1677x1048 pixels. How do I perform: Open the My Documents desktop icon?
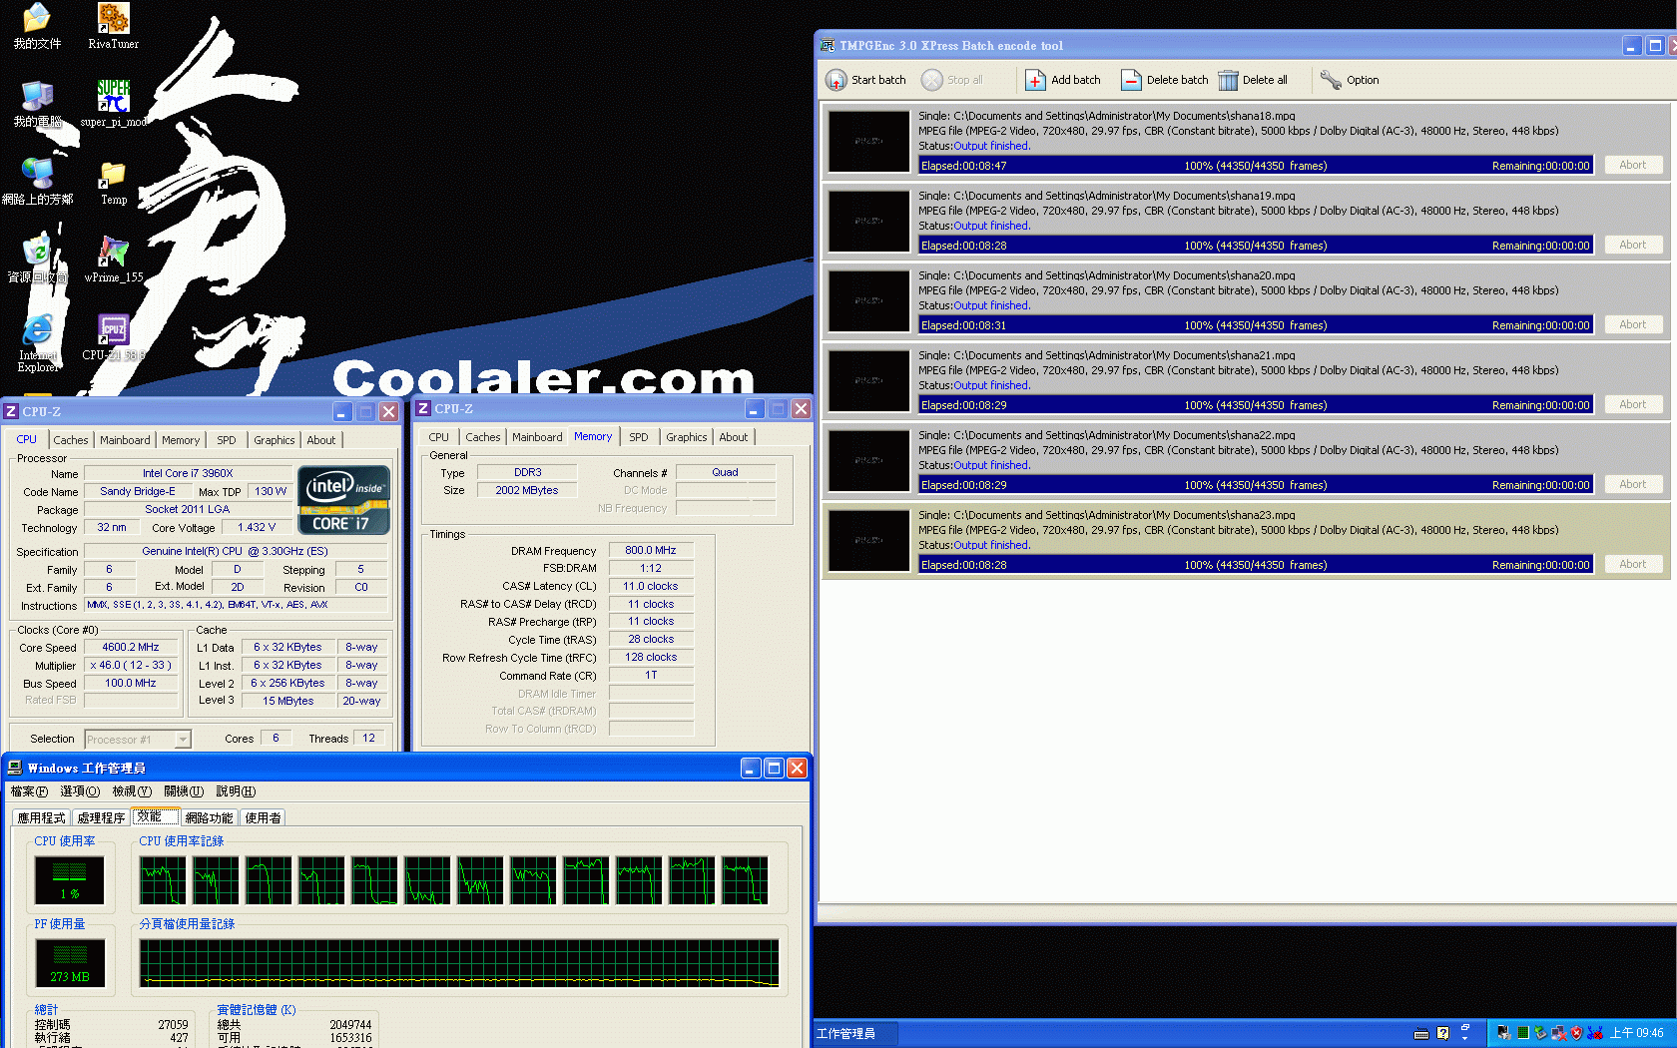(x=38, y=18)
